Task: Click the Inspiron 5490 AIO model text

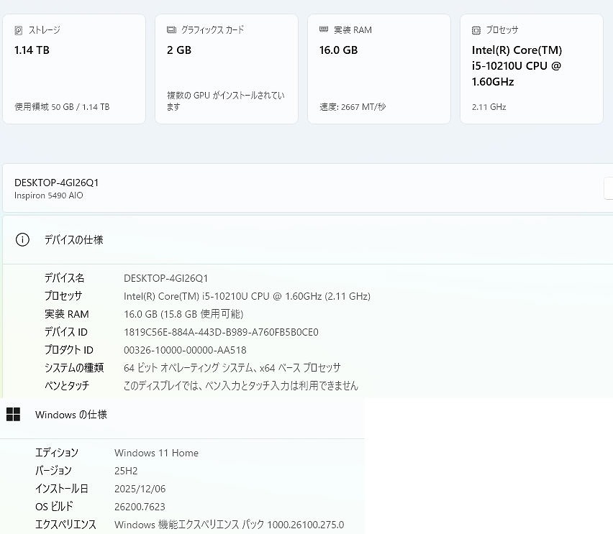Action: click(x=49, y=195)
